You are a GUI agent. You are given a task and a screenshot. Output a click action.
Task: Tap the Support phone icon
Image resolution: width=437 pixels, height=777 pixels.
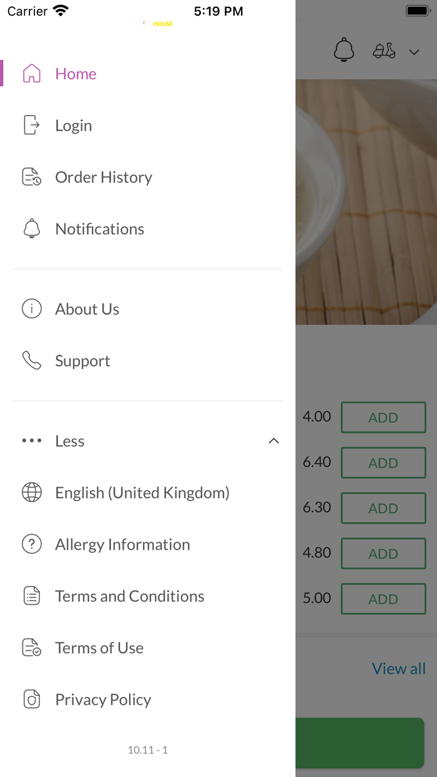(31, 360)
